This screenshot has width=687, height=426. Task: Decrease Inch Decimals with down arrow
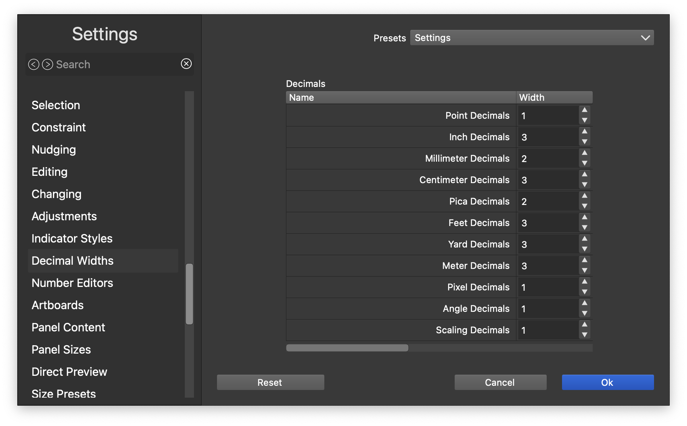[585, 142]
